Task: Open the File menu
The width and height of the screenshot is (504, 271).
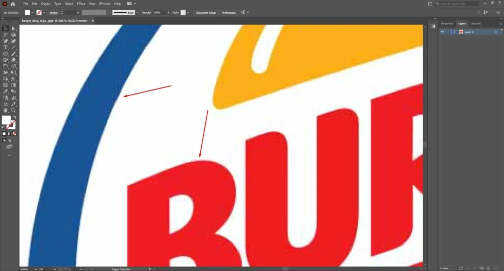Action: click(x=26, y=3)
